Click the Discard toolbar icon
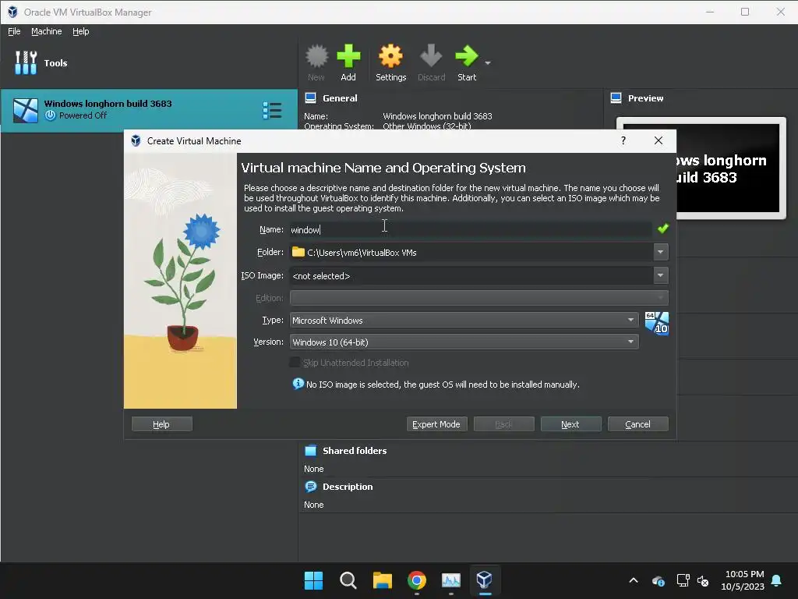798x599 pixels. (431, 56)
